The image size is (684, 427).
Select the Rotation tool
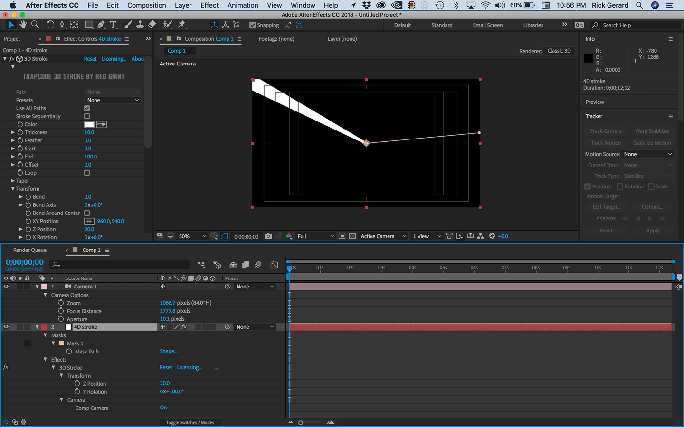click(x=50, y=25)
